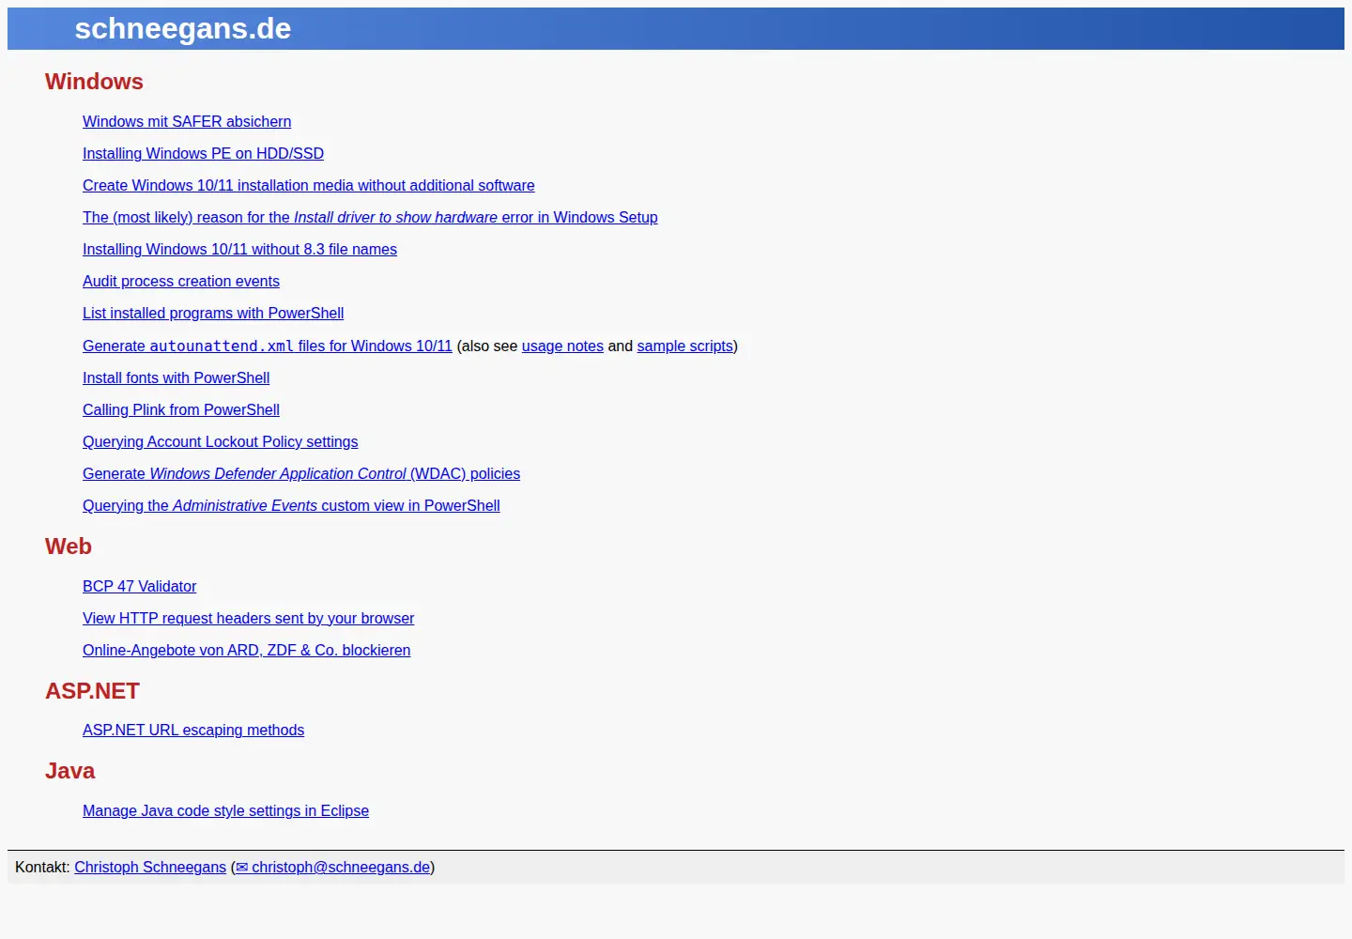This screenshot has height=939, width=1352.
Task: Open 'Generate autounattend.xml files' link
Action: 268,346
